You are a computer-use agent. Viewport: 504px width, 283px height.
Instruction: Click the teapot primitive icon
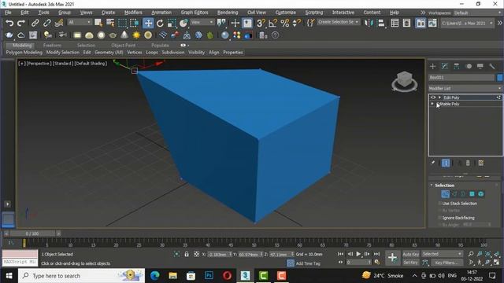coord(113,35)
